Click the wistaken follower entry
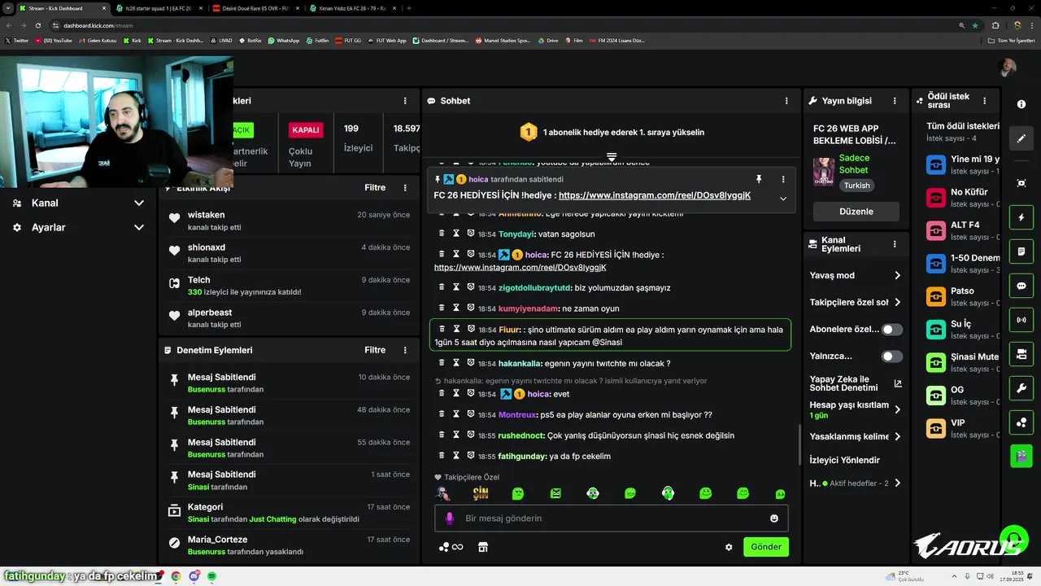This screenshot has height=586, width=1041. pos(288,221)
